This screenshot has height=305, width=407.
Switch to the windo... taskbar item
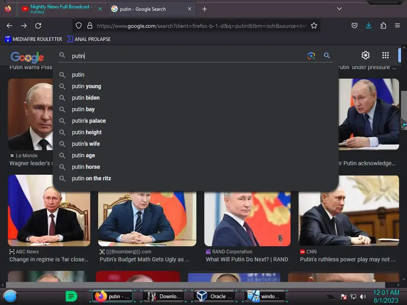[265, 296]
